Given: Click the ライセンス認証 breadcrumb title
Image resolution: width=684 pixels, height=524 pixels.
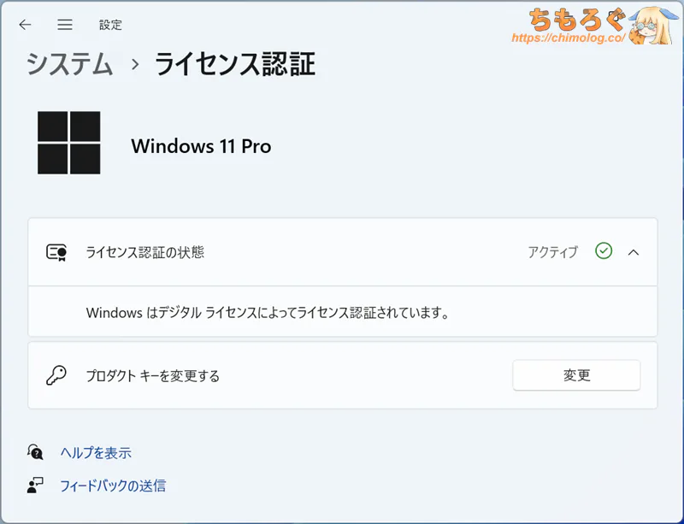Looking at the screenshot, I should pyautogui.click(x=235, y=64).
